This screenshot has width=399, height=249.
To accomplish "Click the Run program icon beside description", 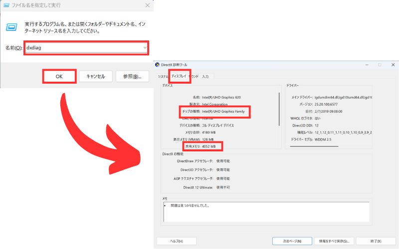I will click(11, 27).
